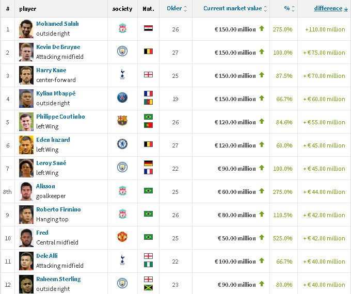The image size is (351, 294).
Task: Click the Manchester United crest next to Fred
Action: pyautogui.click(x=122, y=237)
